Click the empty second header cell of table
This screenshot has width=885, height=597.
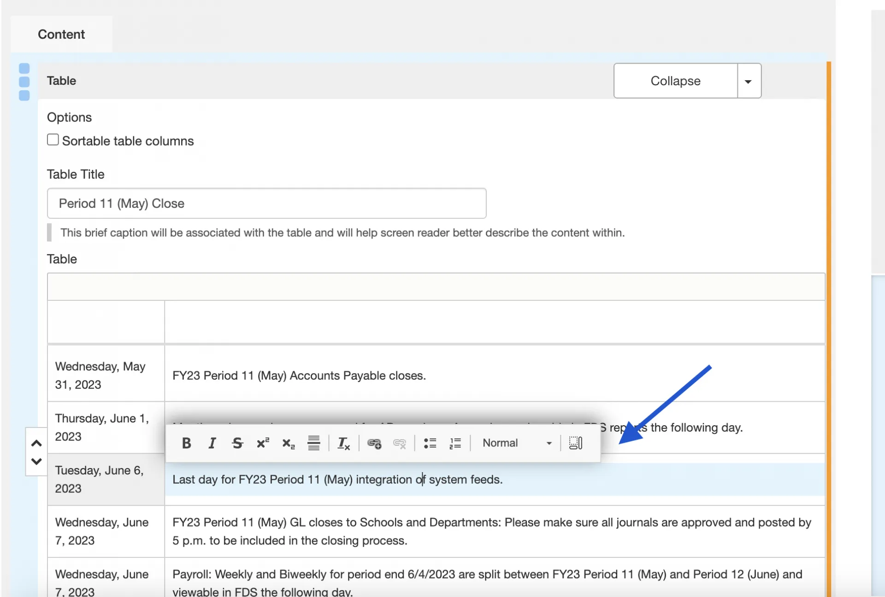[495, 322]
